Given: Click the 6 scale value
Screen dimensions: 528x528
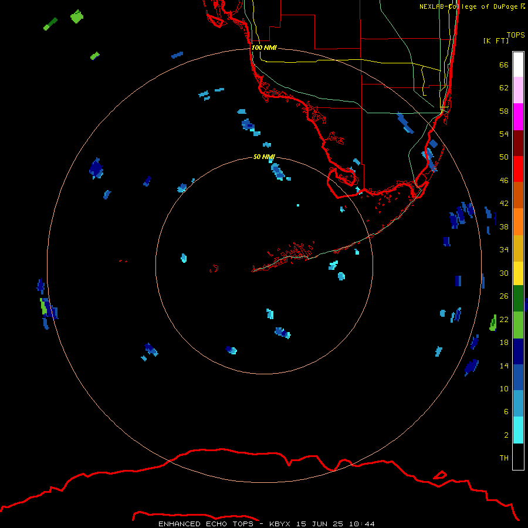Looking at the screenshot, I should 506,412.
